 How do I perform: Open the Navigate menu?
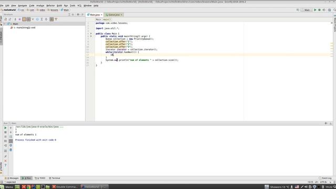[x=22, y=6]
